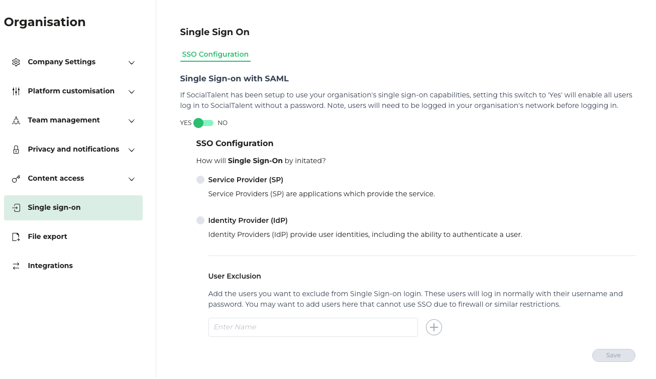Click the Save button
The height and width of the screenshot is (379, 656).
614,355
